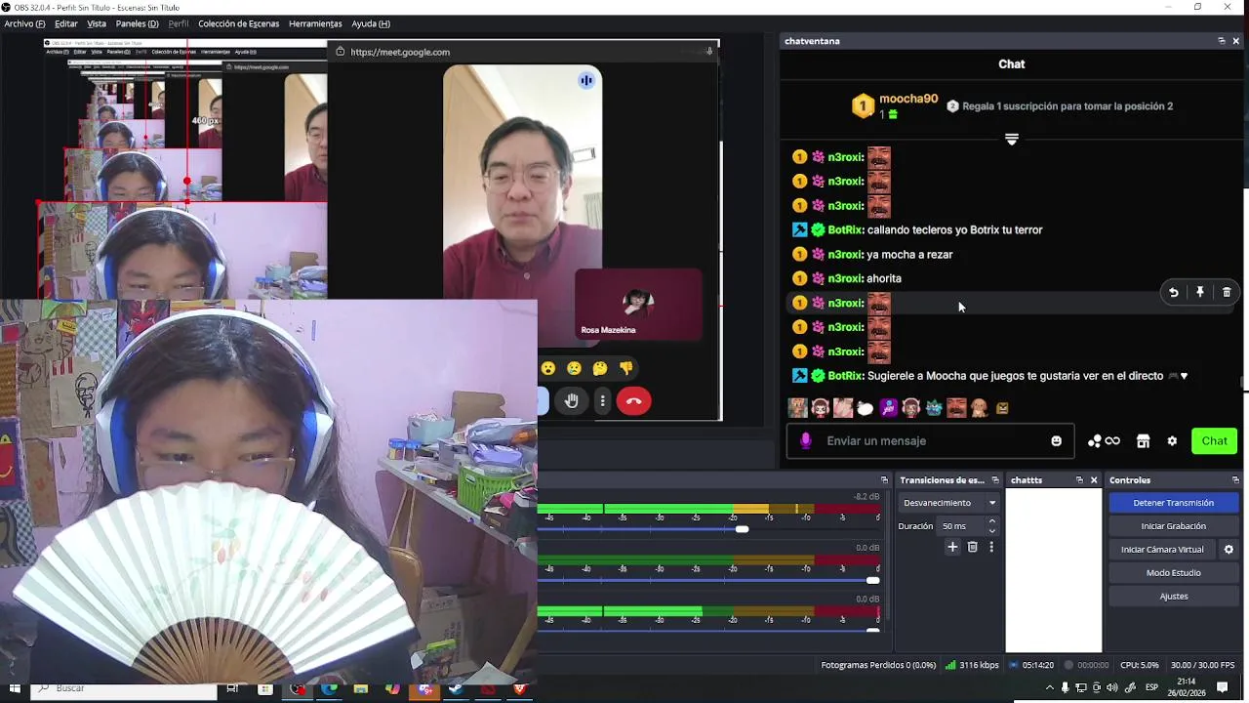Screen dimensions: 1249x703
Task: Select the mustache man quick emote
Action: (x=956, y=408)
